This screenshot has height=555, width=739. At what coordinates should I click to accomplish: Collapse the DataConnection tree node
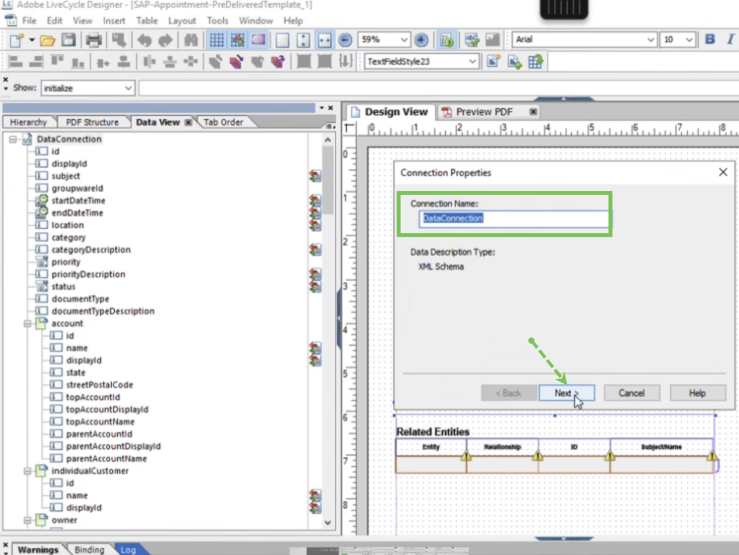click(13, 139)
